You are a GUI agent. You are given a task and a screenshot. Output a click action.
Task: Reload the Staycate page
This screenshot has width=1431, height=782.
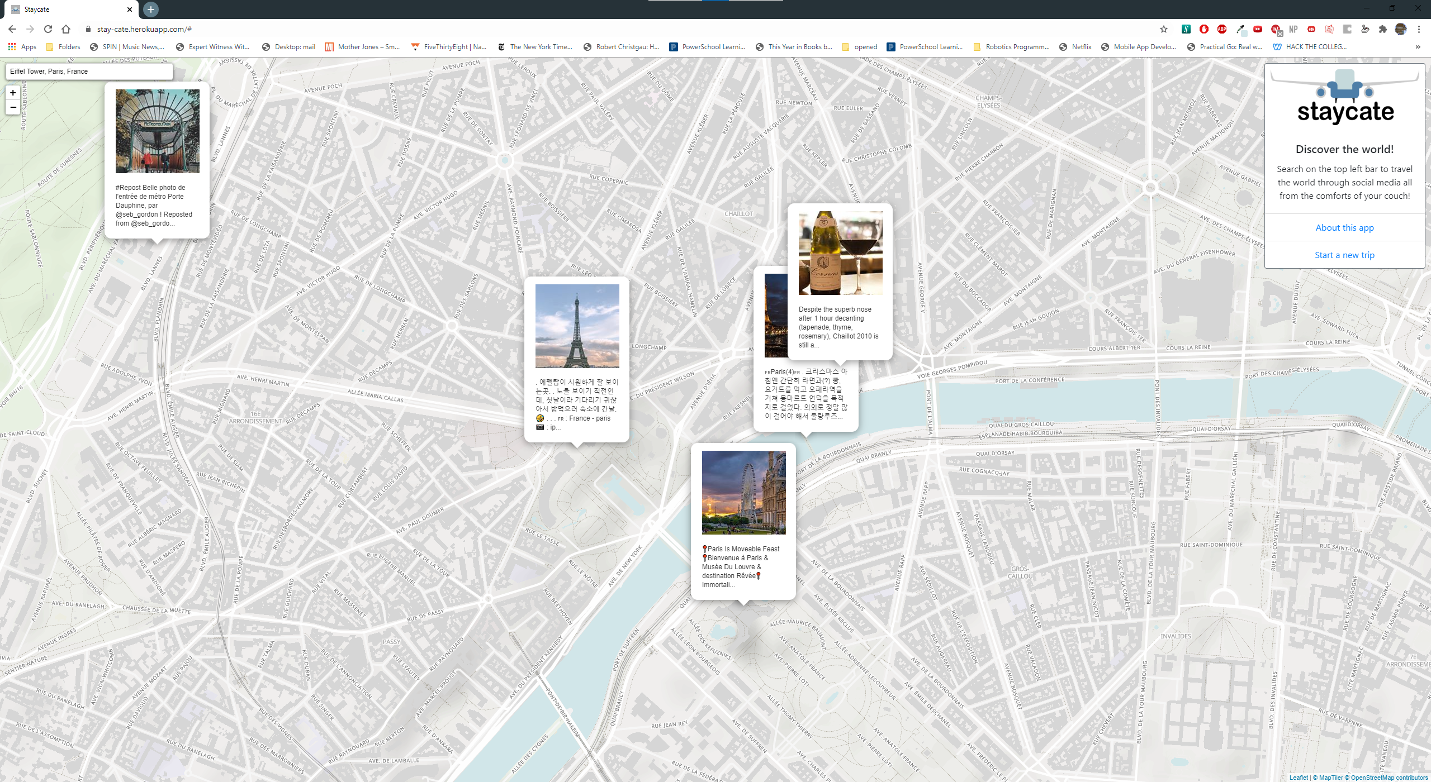coord(48,29)
